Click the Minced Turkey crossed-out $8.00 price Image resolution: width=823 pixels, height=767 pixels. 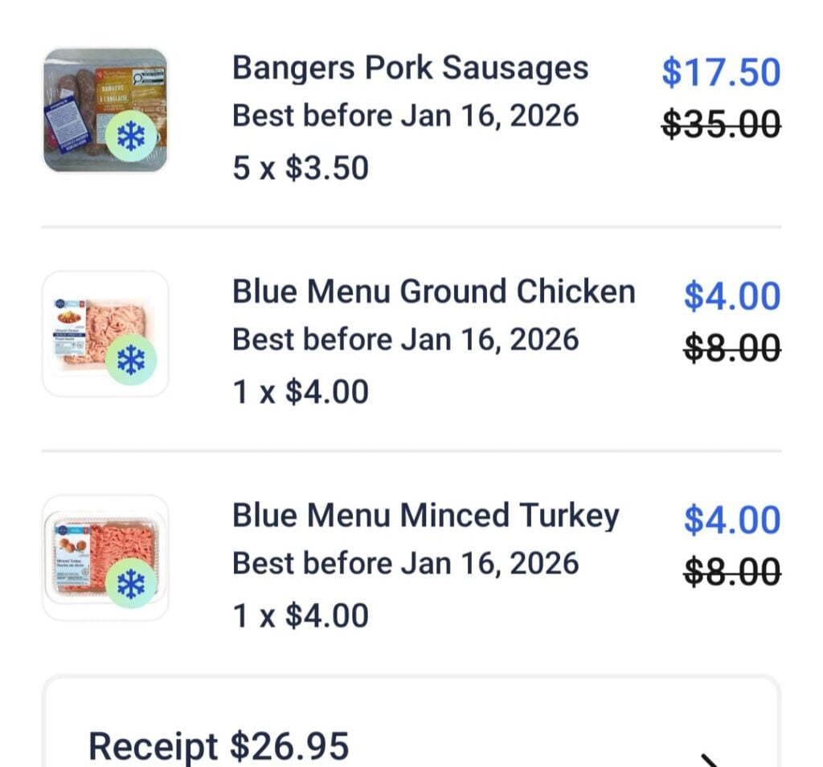click(x=731, y=573)
